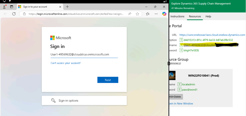Send Ctrl+Alt+Delete to the VM

(176, 97)
